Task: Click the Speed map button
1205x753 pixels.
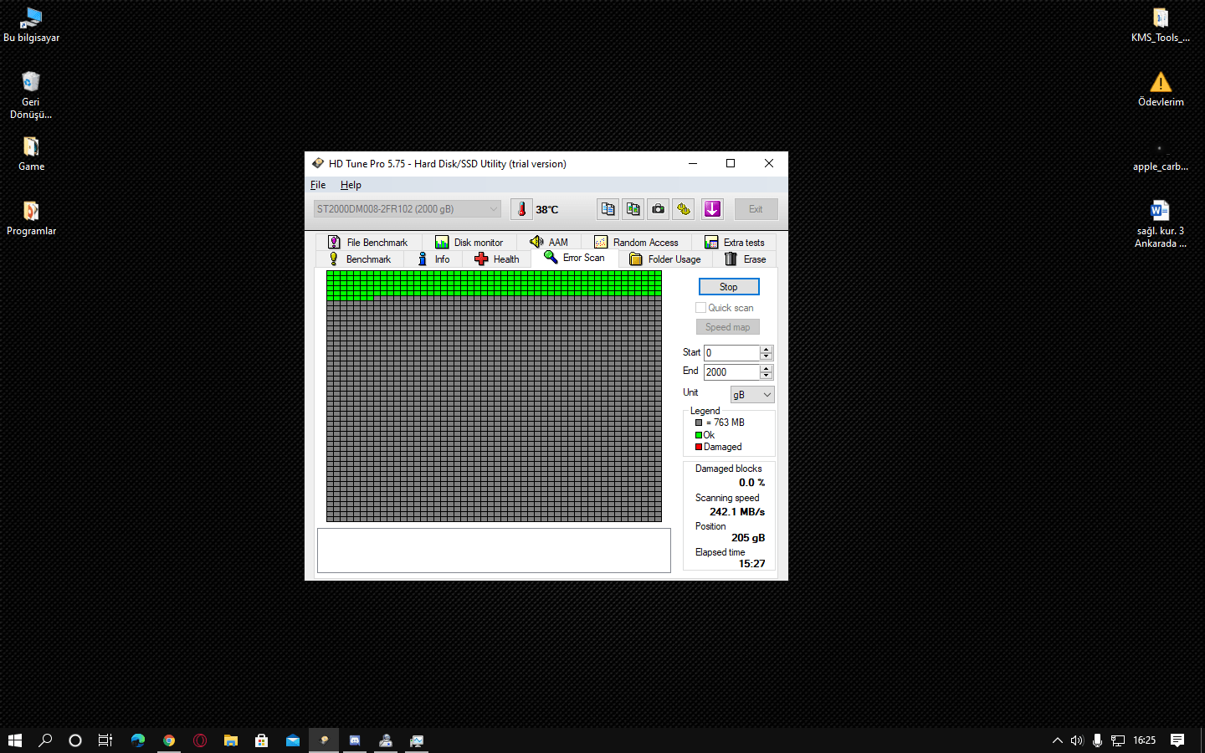Action: pos(728,327)
